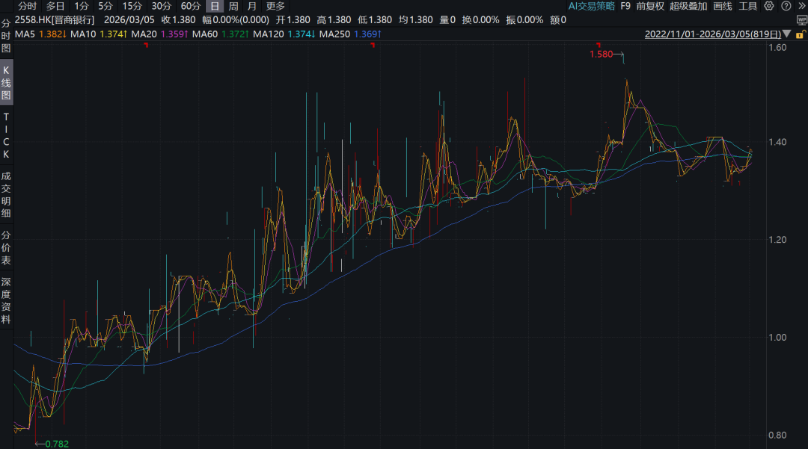The width and height of the screenshot is (808, 449).
Task: Click stock name 2558.HK[晋商银行]
Action: pyautogui.click(x=55, y=20)
